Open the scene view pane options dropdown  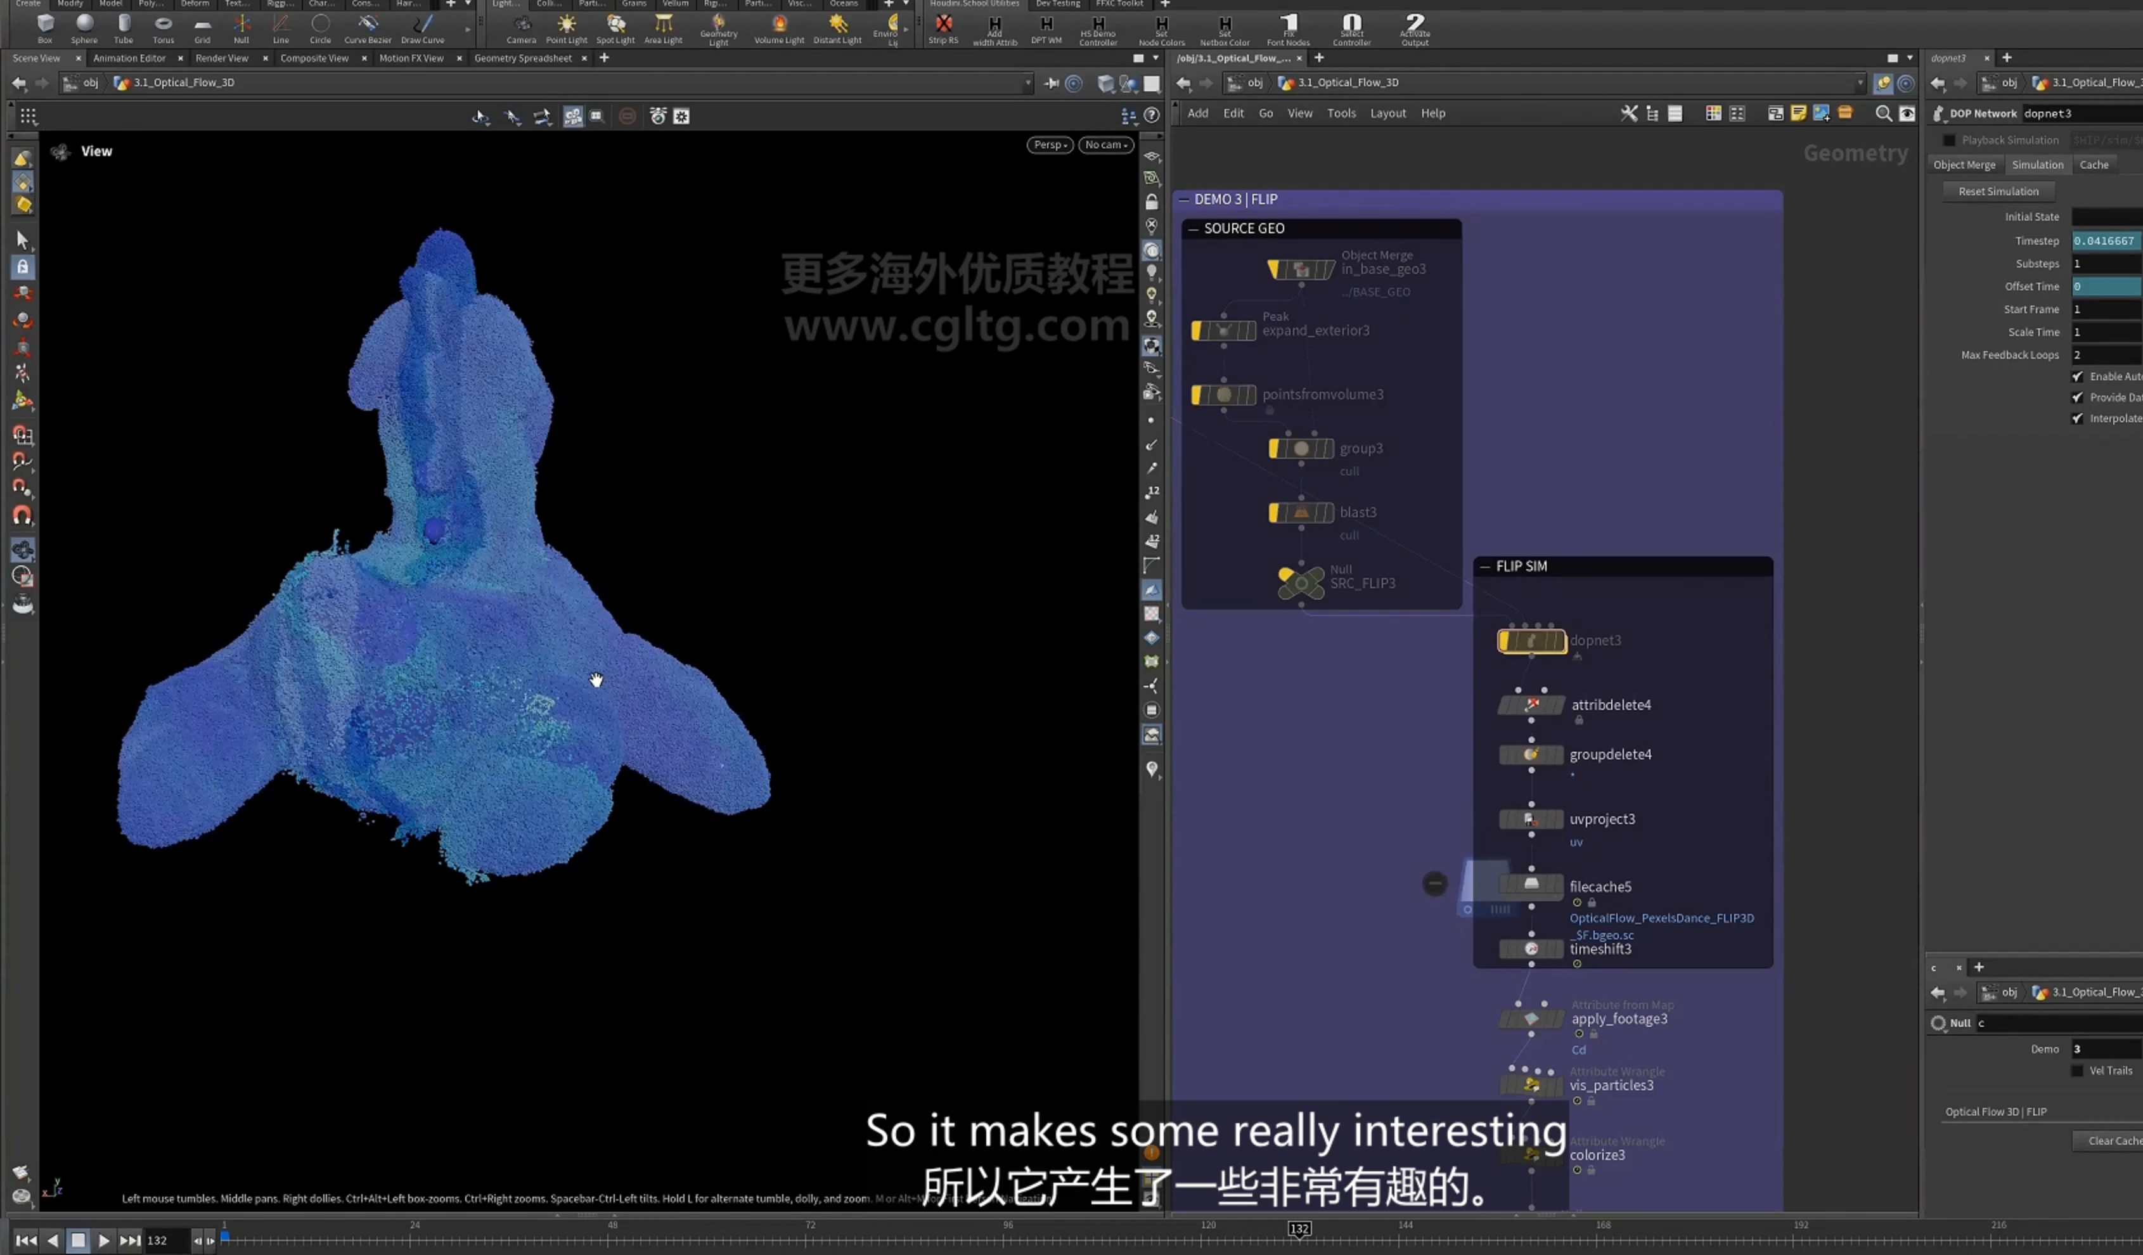[1155, 58]
